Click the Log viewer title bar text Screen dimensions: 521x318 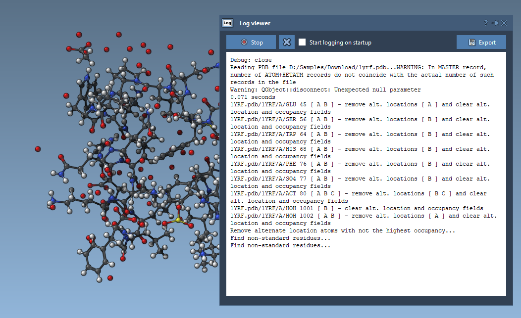point(255,23)
